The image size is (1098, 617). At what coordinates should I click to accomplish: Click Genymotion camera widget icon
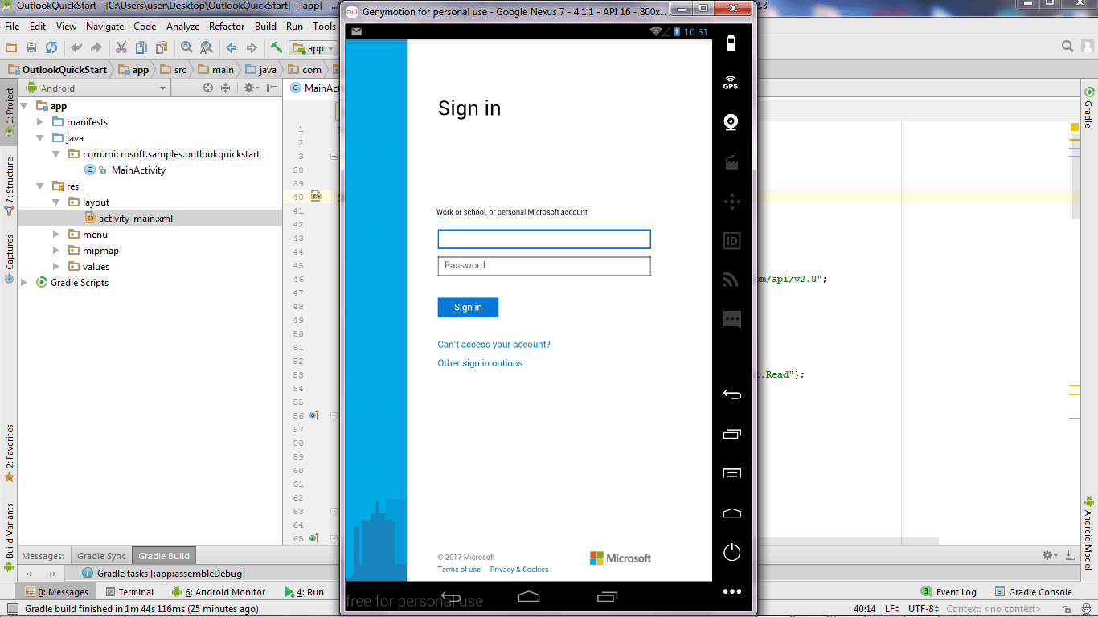pos(731,121)
